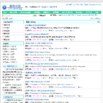Select 开发工具 in the download category sidebar
Image resolution: width=103 pixels, height=103 pixels.
pos(7,31)
